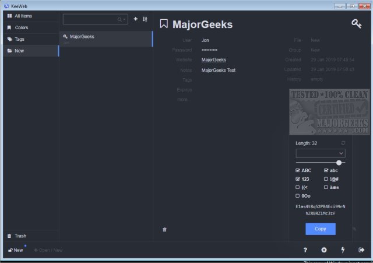This screenshot has width=373, height=263.
Task: Open the sort order icon
Action: click(145, 19)
